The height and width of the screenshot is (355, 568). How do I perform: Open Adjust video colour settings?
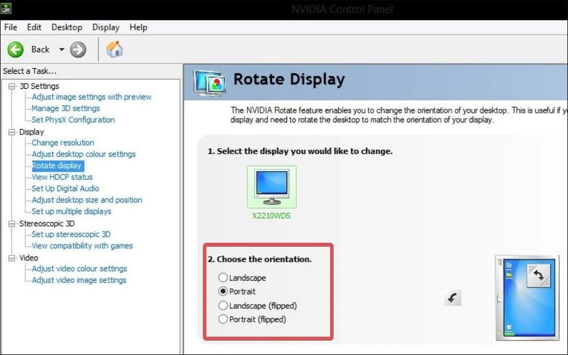(79, 269)
